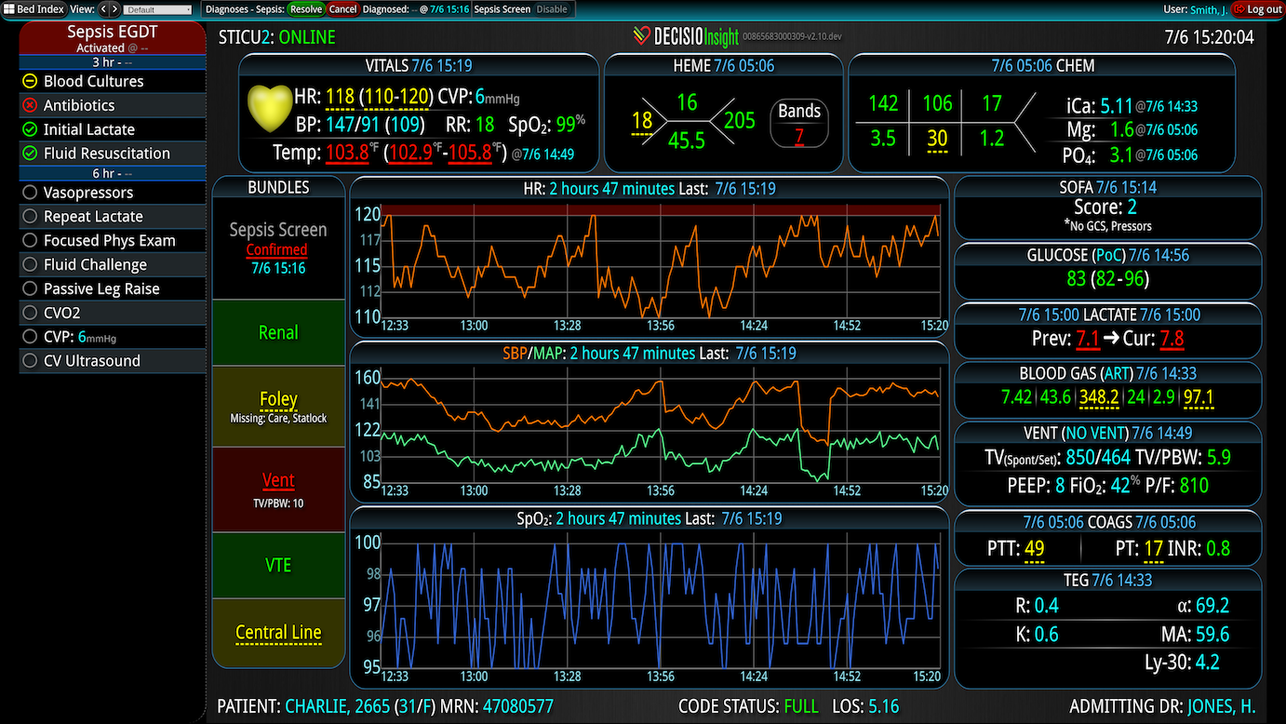Click the P/F value 810
This screenshot has width=1286, height=724.
pos(1193,485)
